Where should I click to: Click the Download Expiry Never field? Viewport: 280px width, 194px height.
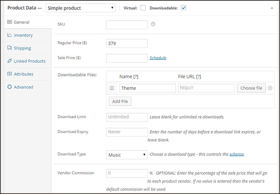(x=127, y=132)
